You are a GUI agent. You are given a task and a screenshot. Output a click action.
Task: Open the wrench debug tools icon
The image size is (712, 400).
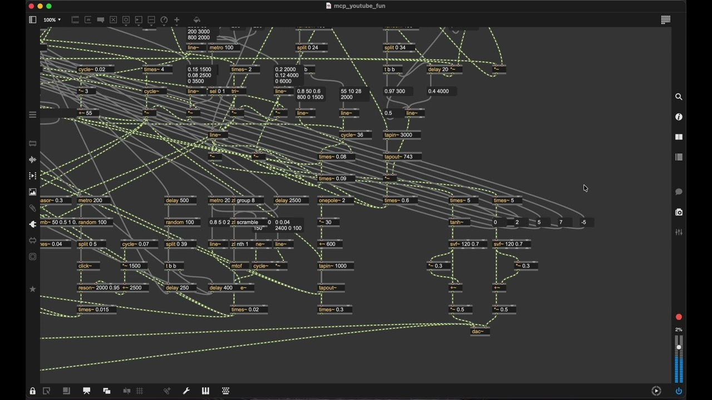[x=186, y=391]
